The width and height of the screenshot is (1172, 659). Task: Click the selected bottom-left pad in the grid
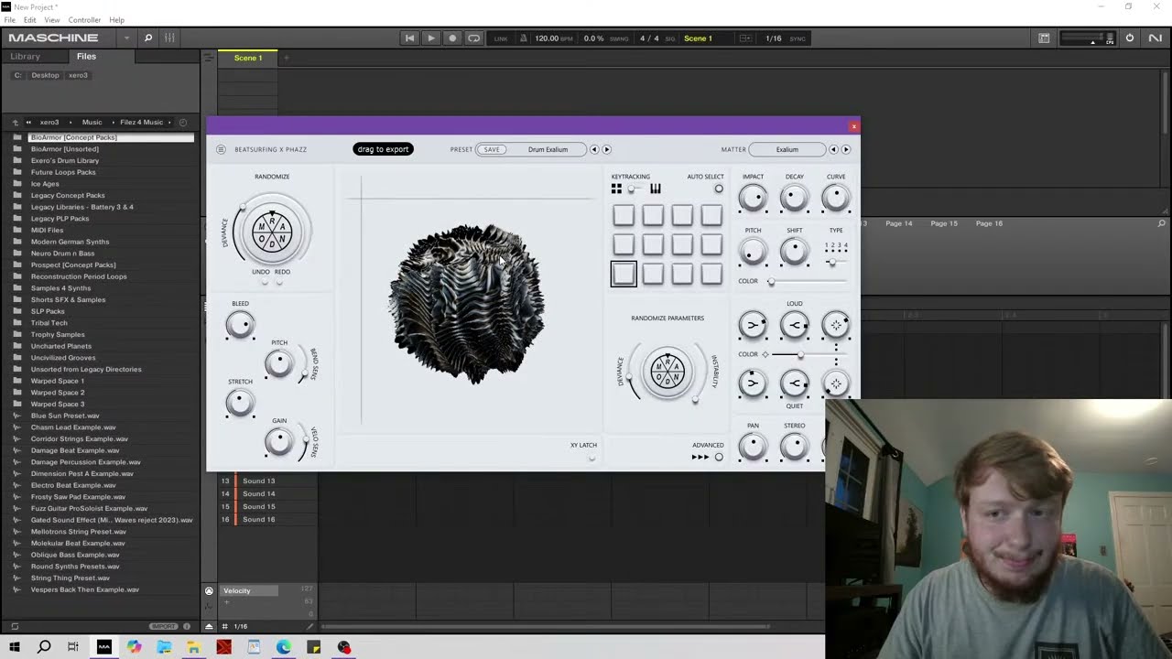click(624, 274)
